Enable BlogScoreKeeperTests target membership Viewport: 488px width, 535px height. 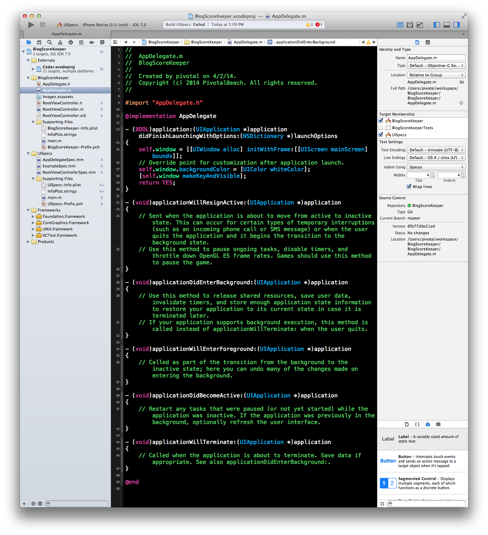381,128
